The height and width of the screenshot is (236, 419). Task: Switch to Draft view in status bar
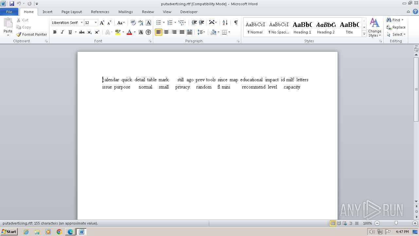[356, 223]
